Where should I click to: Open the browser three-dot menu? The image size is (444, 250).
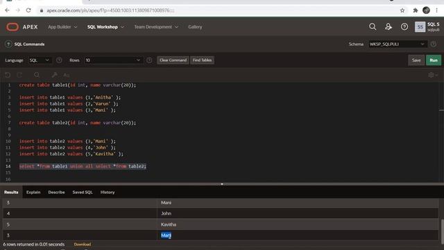coord(437,10)
